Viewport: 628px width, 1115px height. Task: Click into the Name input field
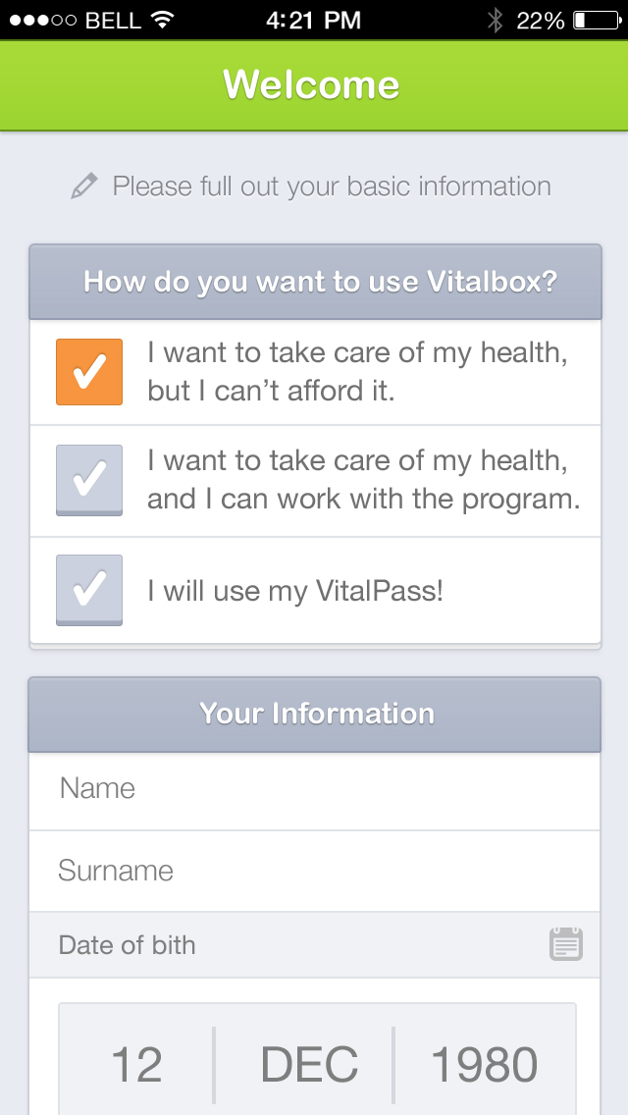(x=314, y=789)
